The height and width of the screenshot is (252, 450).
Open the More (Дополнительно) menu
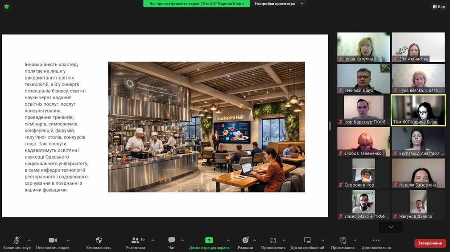pos(376,240)
